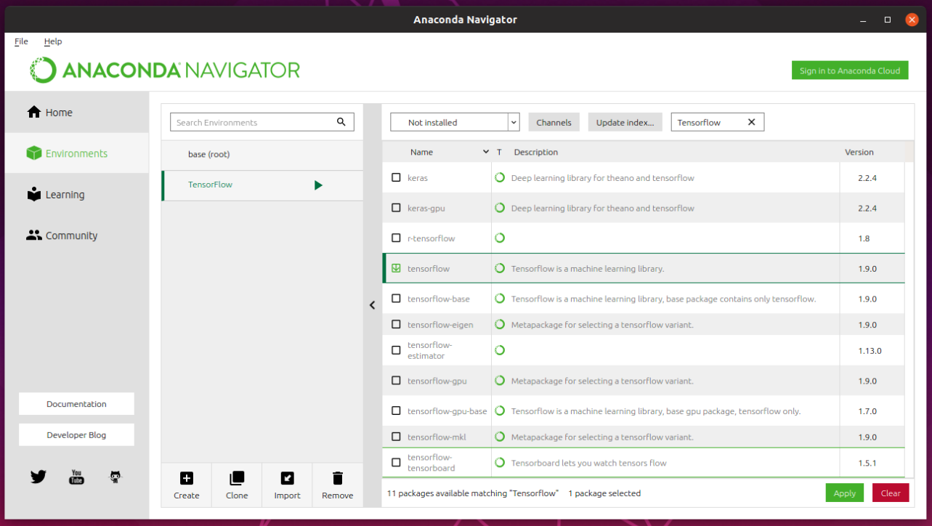
Task: Tick the tensorflow-gpu package checkbox
Action: coord(396,381)
